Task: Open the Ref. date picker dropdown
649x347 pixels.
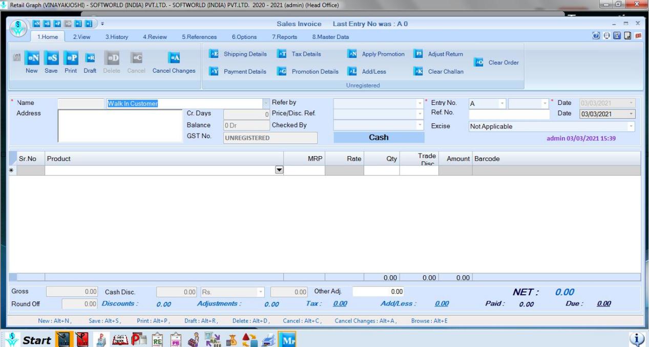Action: coord(631,114)
